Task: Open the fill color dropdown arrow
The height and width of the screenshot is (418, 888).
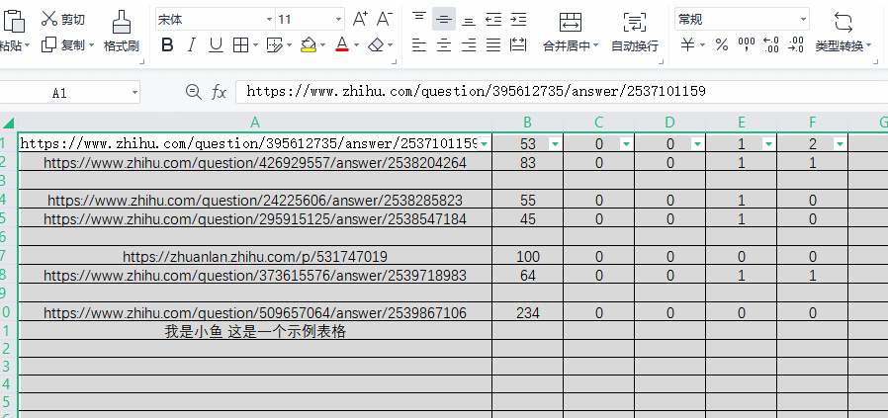Action: click(322, 45)
